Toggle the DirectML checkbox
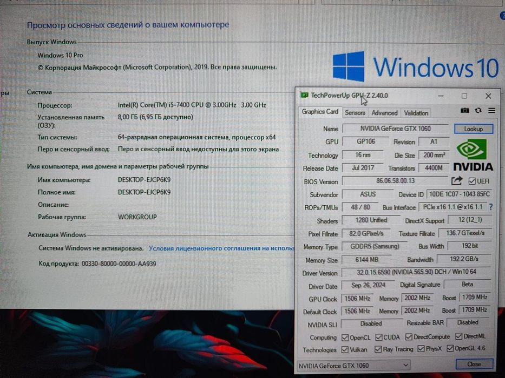This screenshot has width=505, height=378. (458, 336)
